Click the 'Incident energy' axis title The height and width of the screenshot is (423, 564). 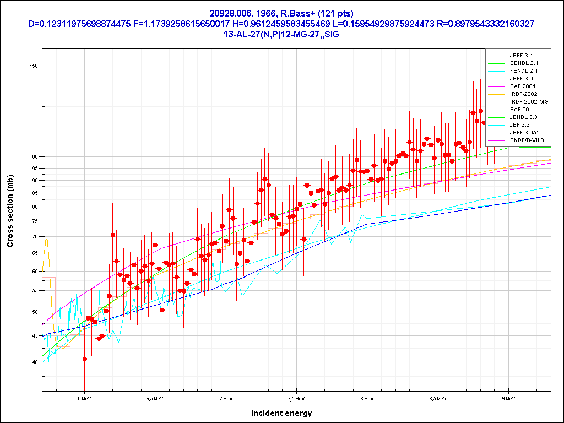[281, 413]
